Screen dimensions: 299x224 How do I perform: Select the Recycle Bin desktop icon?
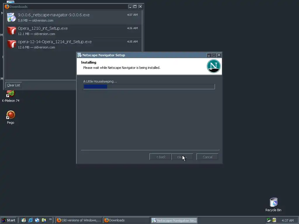(273, 202)
